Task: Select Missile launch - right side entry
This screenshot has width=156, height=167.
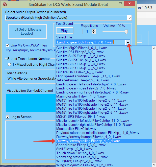Action: coord(104,125)
